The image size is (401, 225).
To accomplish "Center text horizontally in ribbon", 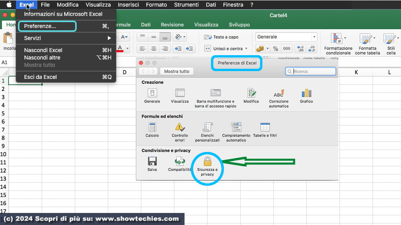I will (154, 49).
